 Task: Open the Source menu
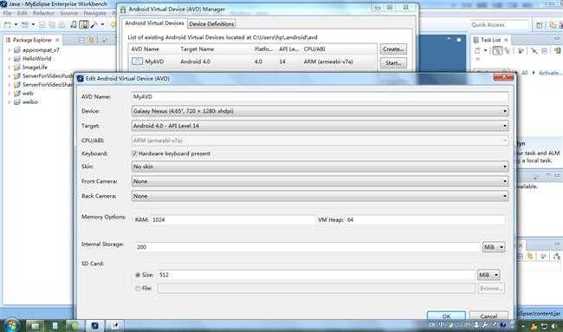point(69,13)
